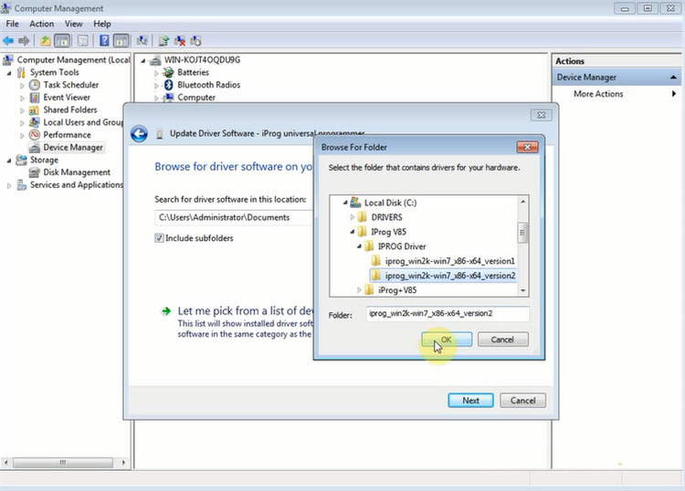Click Update Driver Software toolbar icon
Viewport: 685px width, 491px height.
[x=163, y=41]
